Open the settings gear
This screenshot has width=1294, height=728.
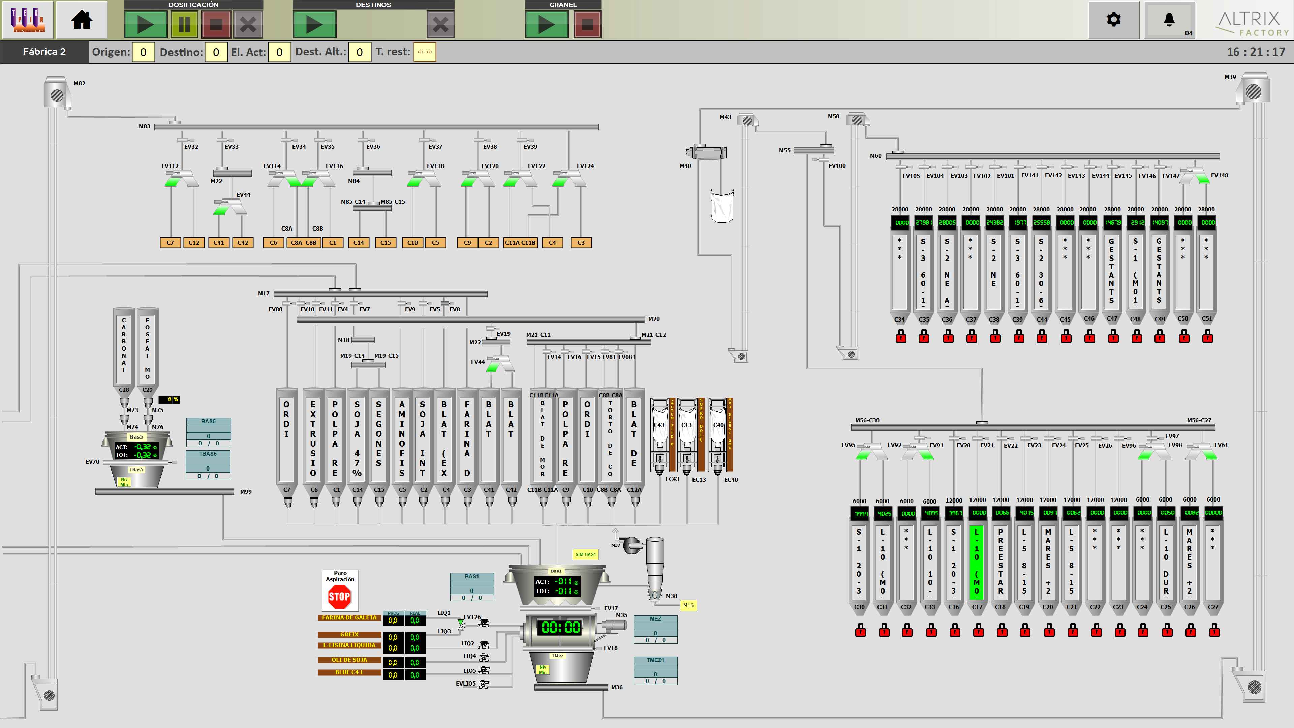pos(1114,20)
